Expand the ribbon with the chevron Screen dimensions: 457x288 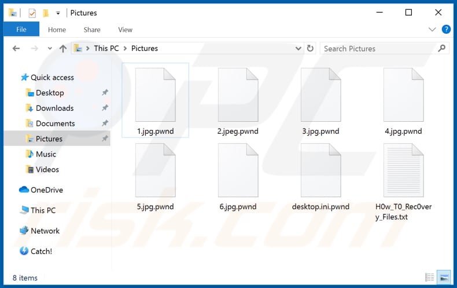point(432,29)
